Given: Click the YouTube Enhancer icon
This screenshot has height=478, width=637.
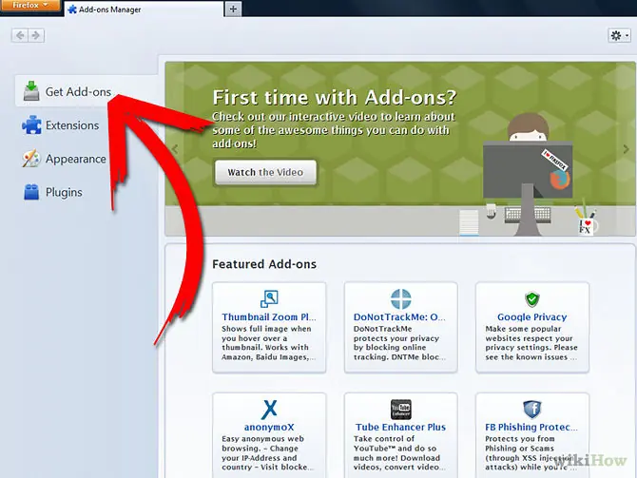Looking at the screenshot, I should coord(400,409).
